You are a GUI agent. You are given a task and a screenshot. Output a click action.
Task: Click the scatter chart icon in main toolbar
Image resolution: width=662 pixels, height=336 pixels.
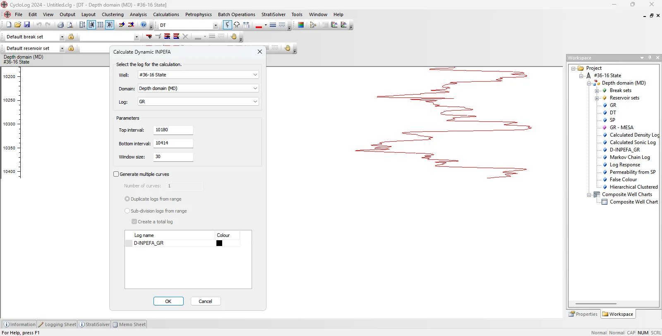(334, 25)
